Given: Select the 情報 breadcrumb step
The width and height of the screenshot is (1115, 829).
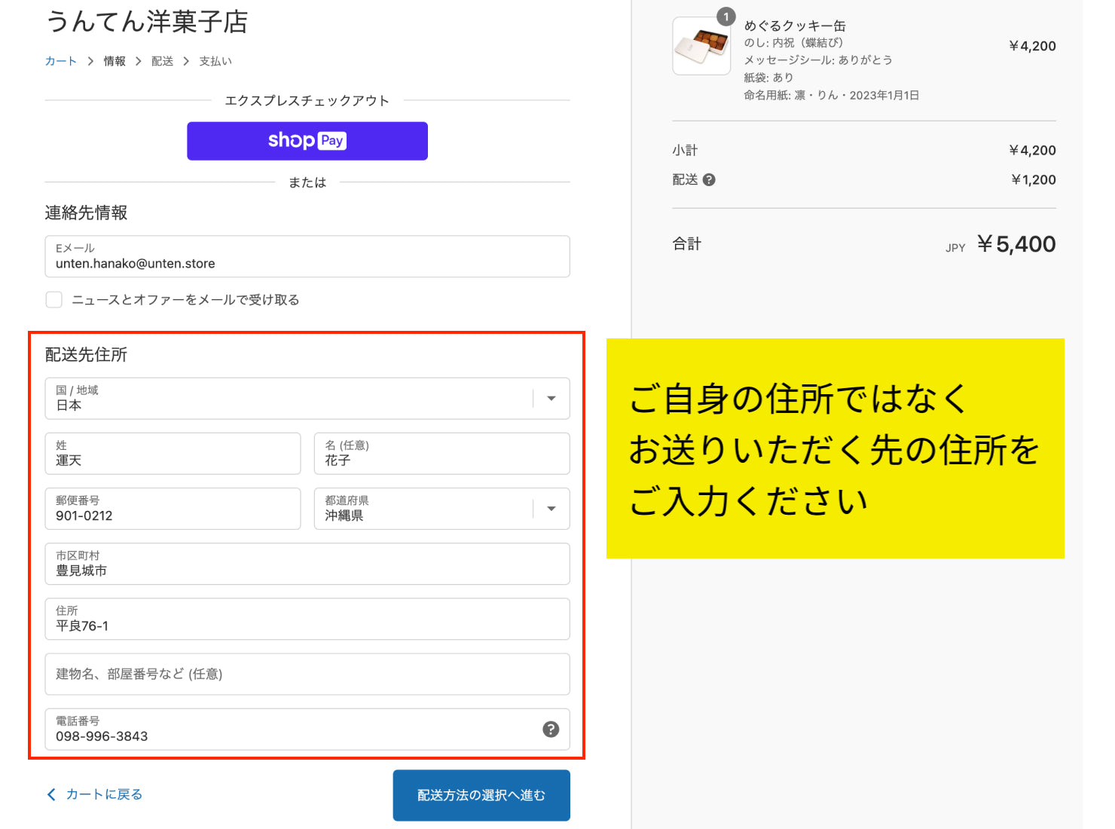Looking at the screenshot, I should (115, 61).
